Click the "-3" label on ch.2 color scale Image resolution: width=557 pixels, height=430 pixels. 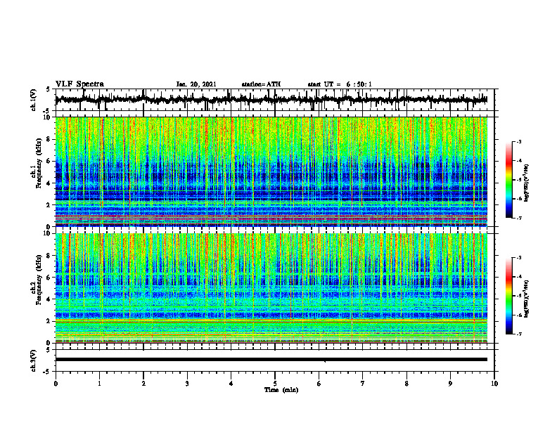coord(518,258)
